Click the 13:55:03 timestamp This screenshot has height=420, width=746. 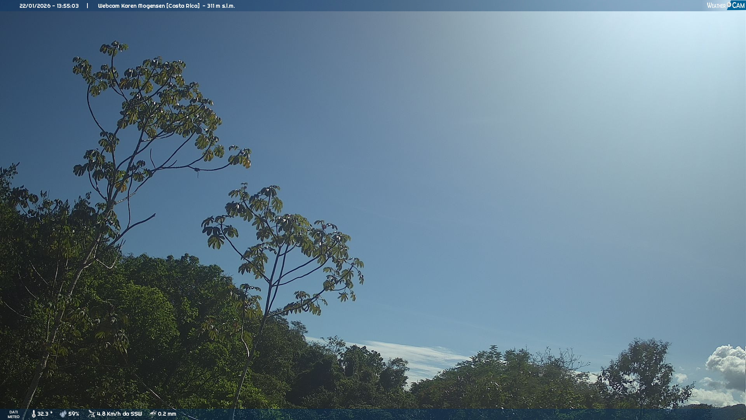click(x=68, y=6)
